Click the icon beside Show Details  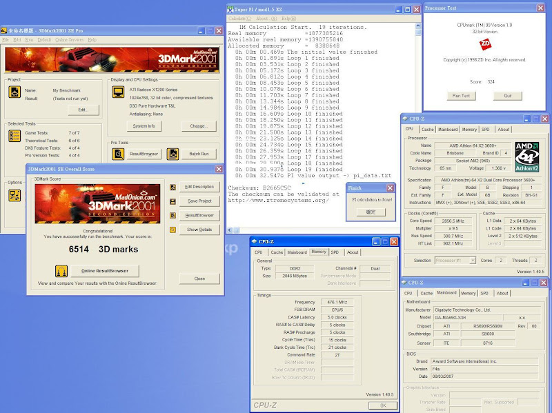coord(173,230)
